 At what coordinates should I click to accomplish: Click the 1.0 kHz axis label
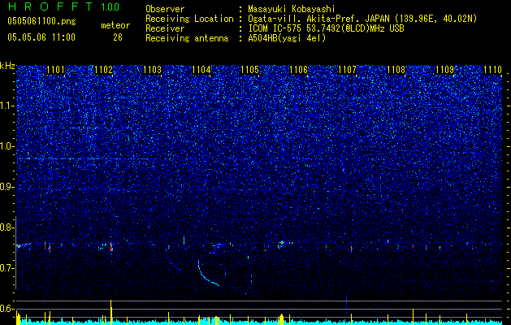point(6,146)
